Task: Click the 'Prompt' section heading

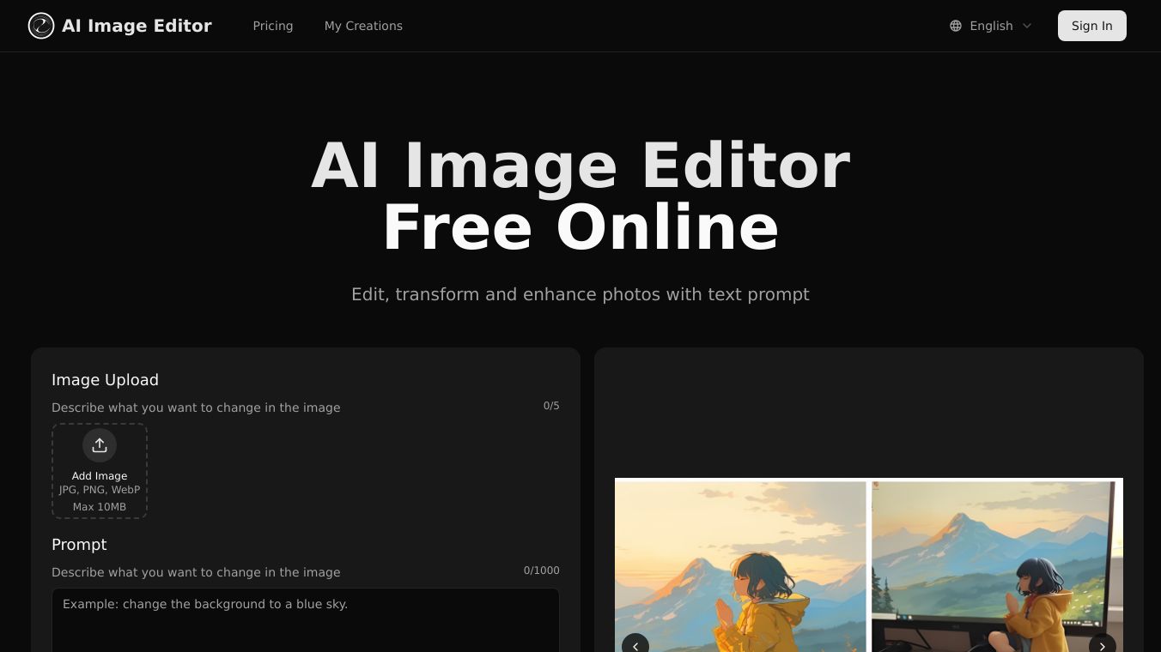Action: click(79, 545)
